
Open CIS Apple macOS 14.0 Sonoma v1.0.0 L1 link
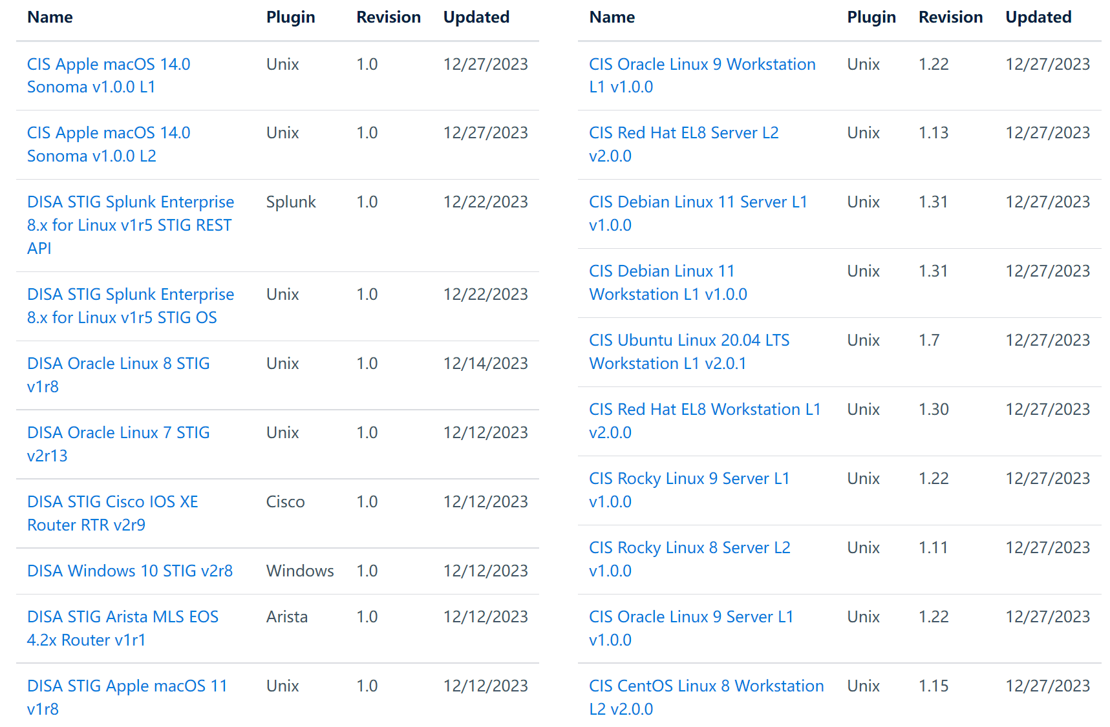[x=109, y=76]
